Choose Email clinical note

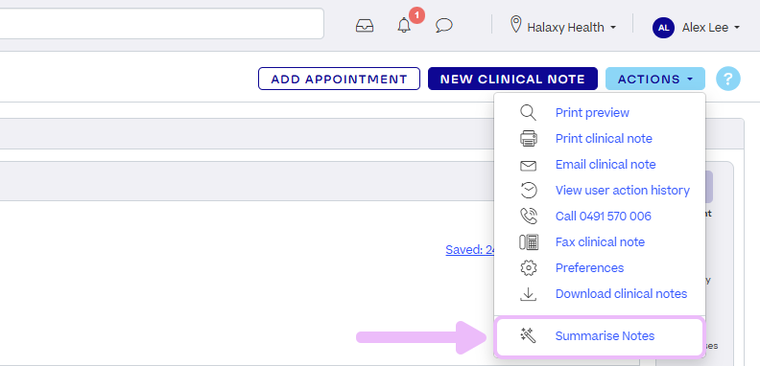point(606,165)
